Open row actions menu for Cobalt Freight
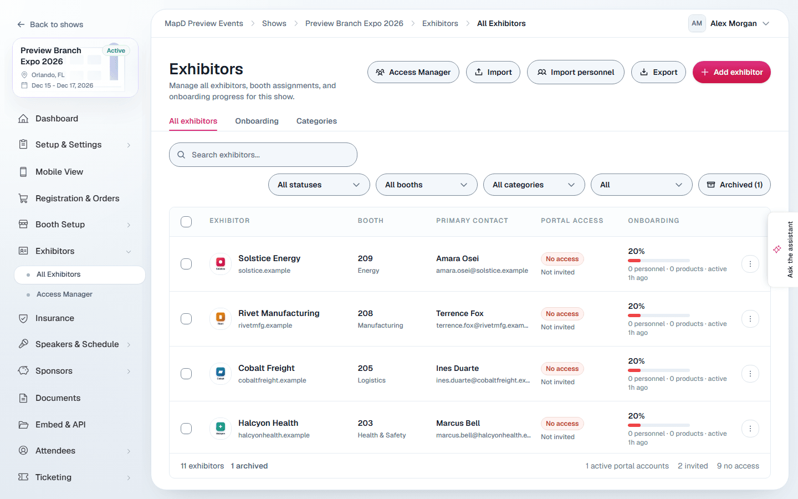The height and width of the screenshot is (499, 798). [x=750, y=374]
